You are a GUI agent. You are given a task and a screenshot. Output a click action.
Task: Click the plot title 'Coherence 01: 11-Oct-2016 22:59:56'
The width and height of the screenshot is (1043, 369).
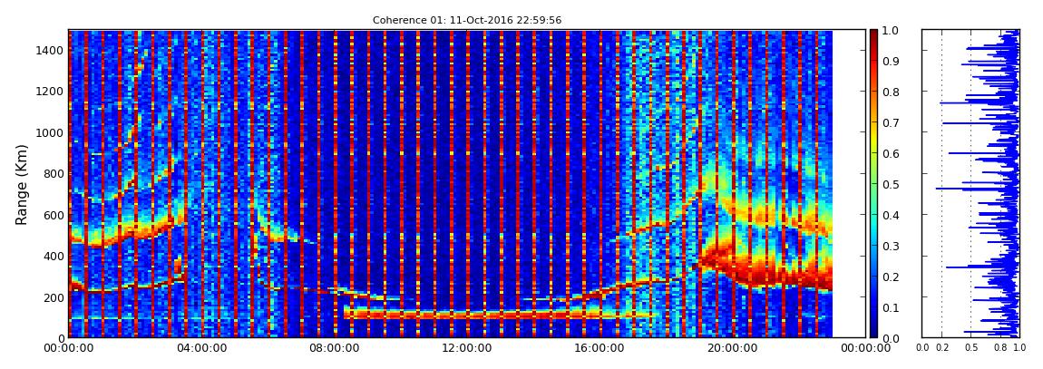click(467, 20)
